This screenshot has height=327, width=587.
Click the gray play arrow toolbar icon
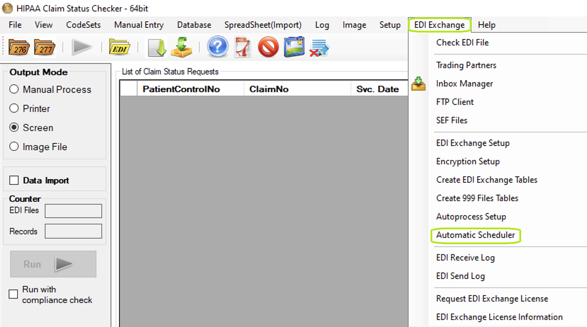82,47
